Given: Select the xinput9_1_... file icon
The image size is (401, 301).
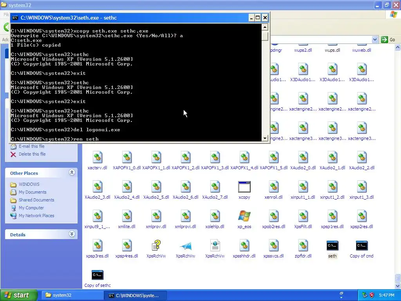Looking at the screenshot, I should coord(98,216).
